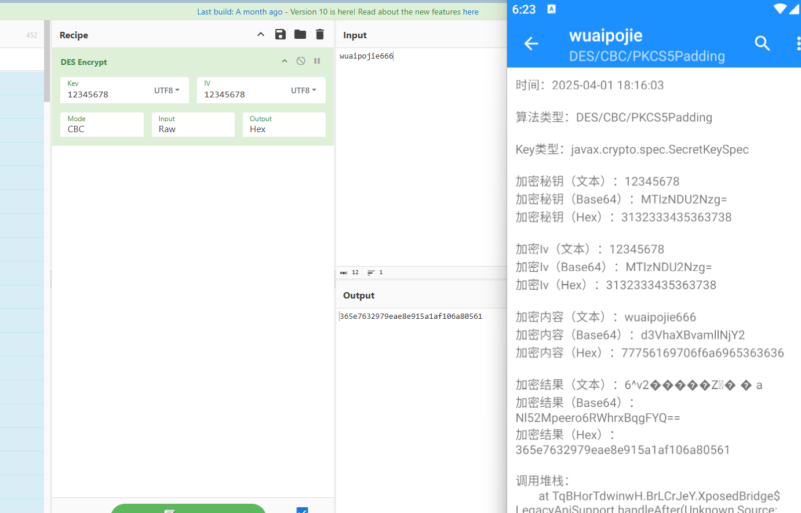Load a recipe with the folder icon
The width and height of the screenshot is (801, 513).
(300, 34)
